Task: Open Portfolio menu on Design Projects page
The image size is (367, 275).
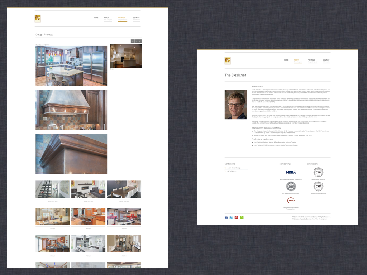Action: (122, 18)
